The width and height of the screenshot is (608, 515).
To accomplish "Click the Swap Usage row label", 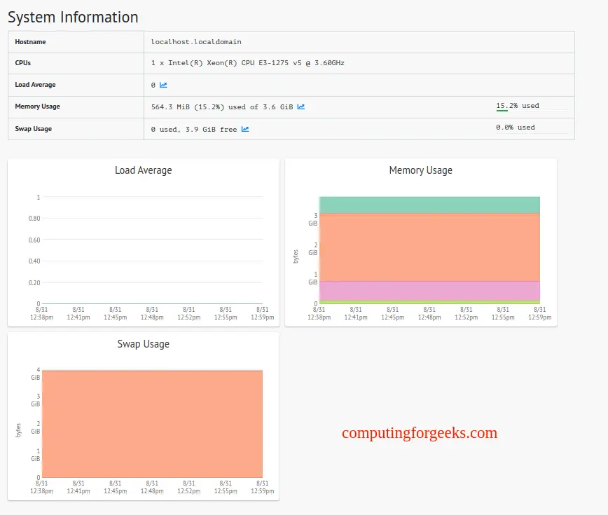I will point(34,129).
